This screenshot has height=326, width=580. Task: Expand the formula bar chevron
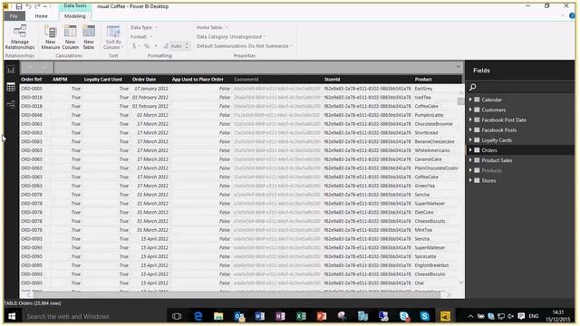tap(459, 67)
